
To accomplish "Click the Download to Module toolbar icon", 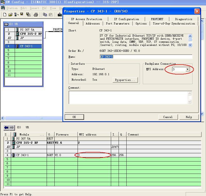I will point(60,14).
